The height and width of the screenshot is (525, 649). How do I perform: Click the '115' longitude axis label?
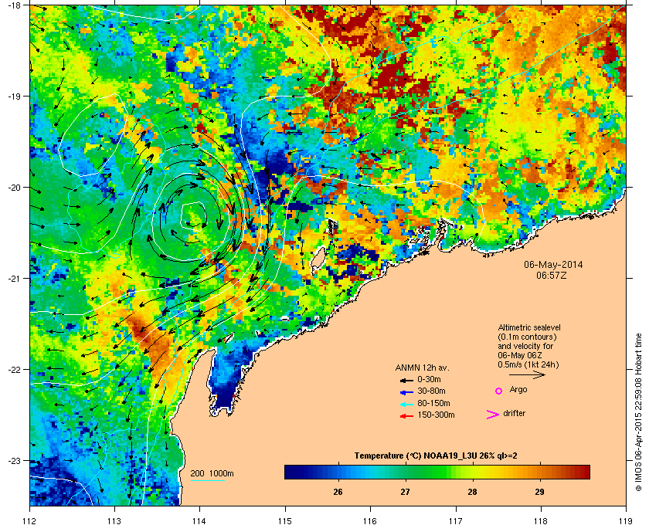tap(285, 520)
